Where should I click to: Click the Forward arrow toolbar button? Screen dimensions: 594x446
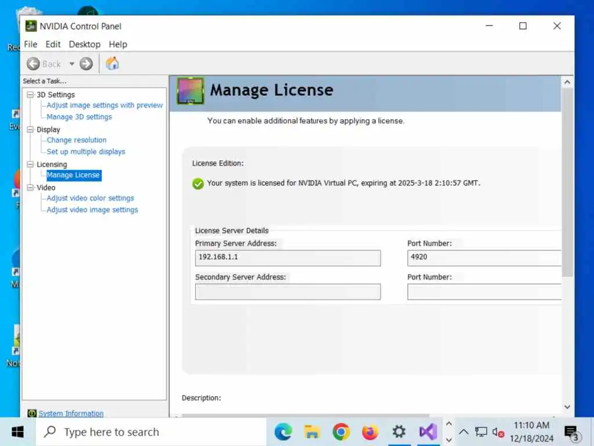coord(86,64)
